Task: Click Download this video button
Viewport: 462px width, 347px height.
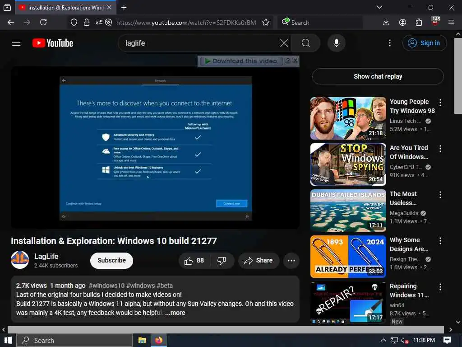Action: point(241,61)
